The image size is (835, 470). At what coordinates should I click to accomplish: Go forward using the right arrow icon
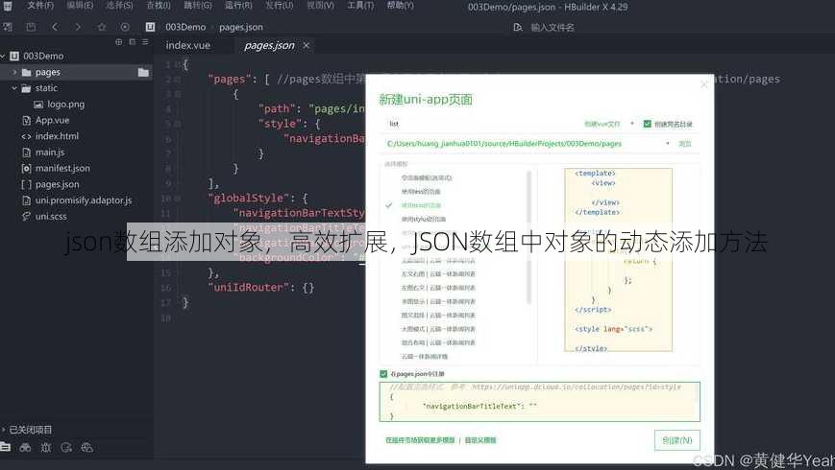[x=78, y=27]
